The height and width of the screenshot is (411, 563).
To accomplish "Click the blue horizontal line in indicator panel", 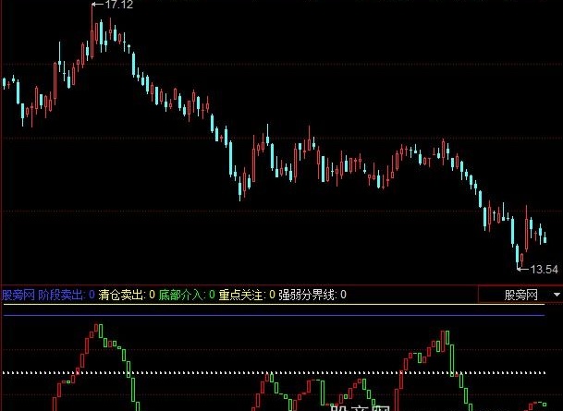I will [x=274, y=316].
